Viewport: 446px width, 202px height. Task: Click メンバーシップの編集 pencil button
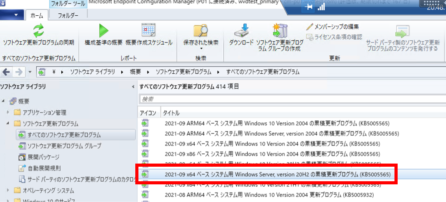pyautogui.click(x=332, y=27)
